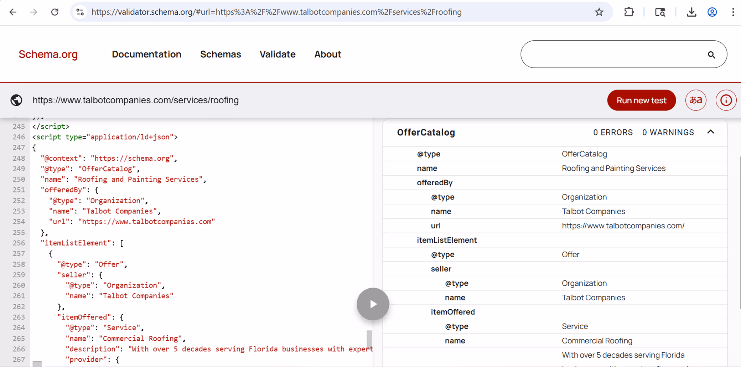This screenshot has height=367, width=741.
Task: Click the Schema.org logo link
Action: click(48, 54)
